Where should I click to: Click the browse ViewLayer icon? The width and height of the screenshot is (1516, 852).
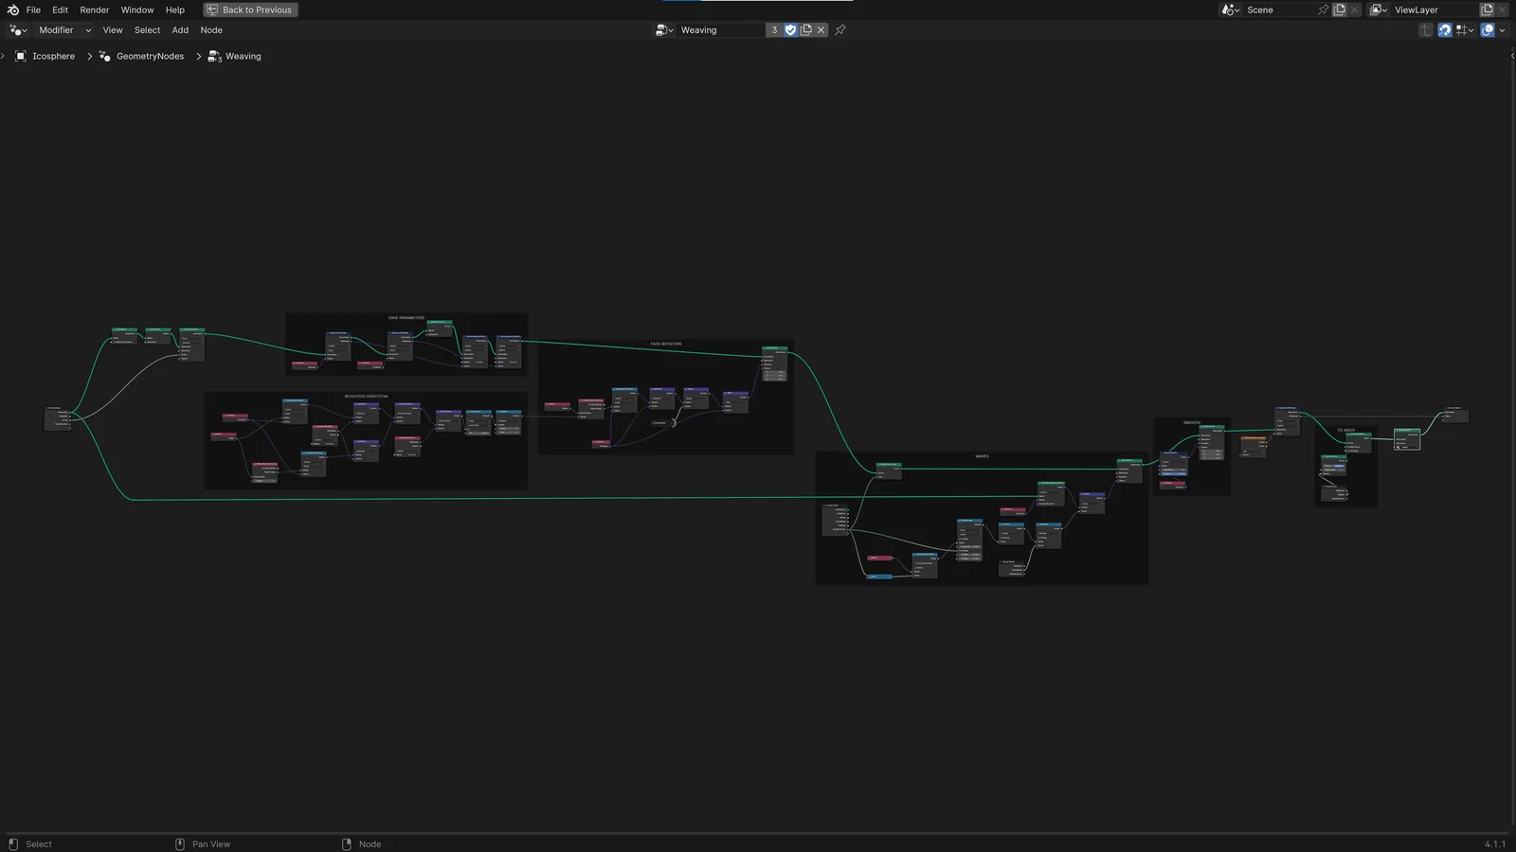(x=1379, y=9)
